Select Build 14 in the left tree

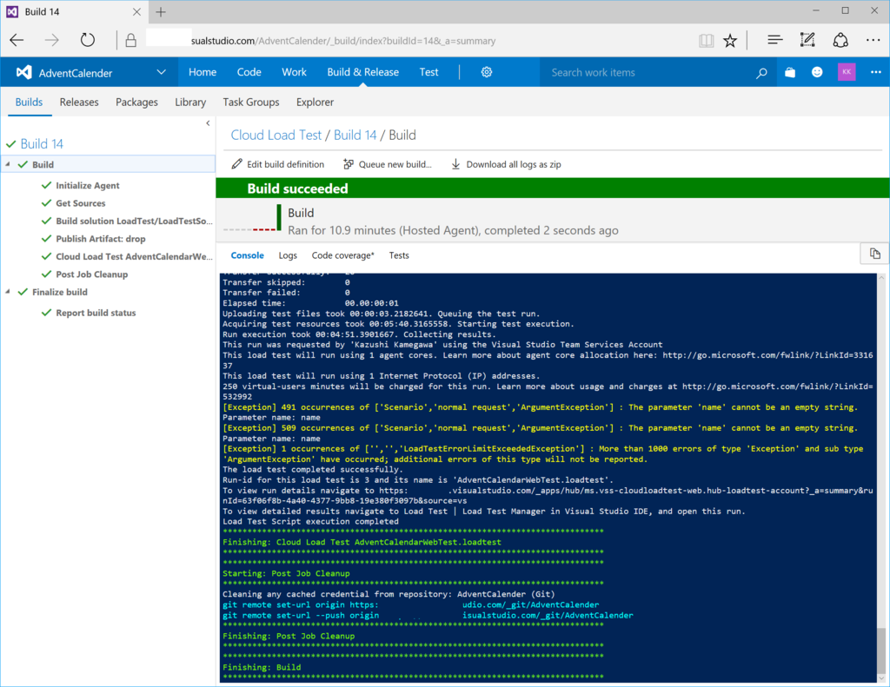click(x=42, y=144)
